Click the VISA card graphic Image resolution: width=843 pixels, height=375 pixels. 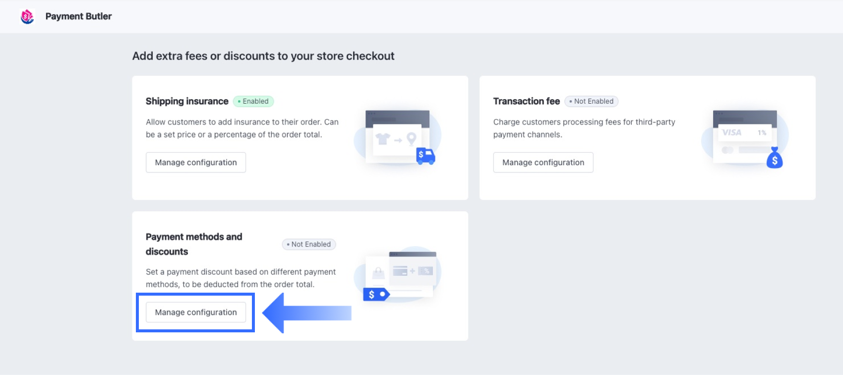coord(732,132)
